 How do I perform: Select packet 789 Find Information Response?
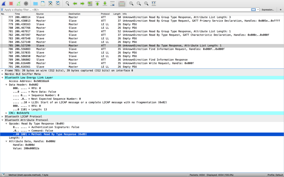tap(142, 60)
